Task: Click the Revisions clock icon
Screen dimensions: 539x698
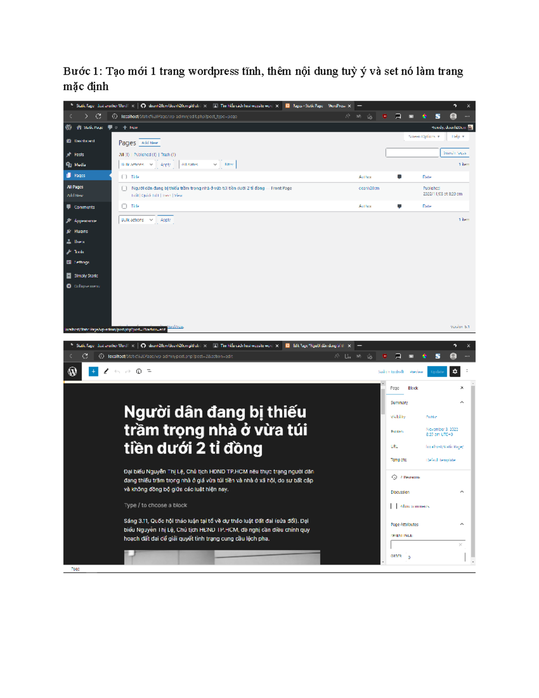Action: tap(394, 477)
